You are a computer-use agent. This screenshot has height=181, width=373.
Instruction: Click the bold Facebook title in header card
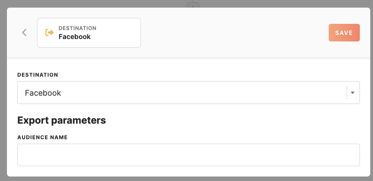(x=74, y=37)
